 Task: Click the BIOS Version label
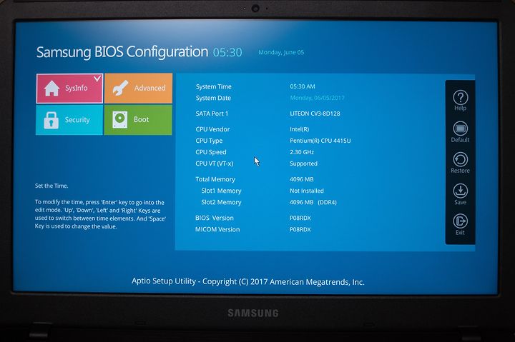click(x=215, y=218)
